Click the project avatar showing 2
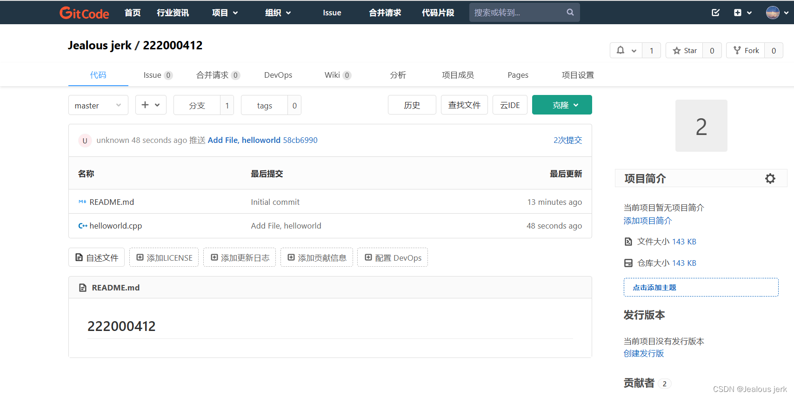 701,126
